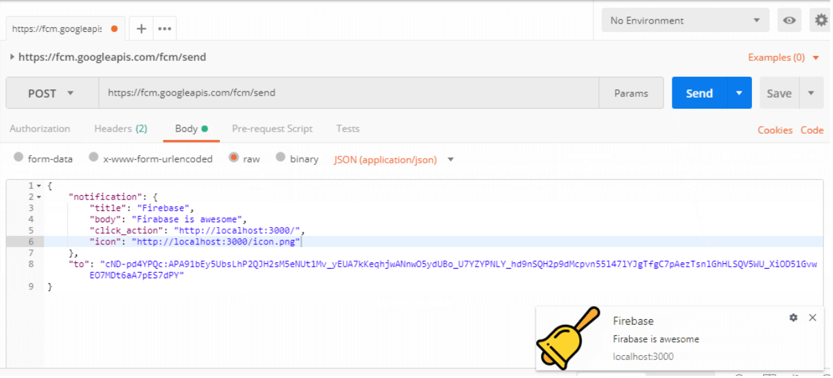Viewport: 833px width, 378px height.
Task: Click localhost:3000 in the notification
Action: 643,357
